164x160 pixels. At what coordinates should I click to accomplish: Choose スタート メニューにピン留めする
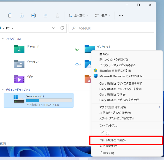(x=127, y=118)
